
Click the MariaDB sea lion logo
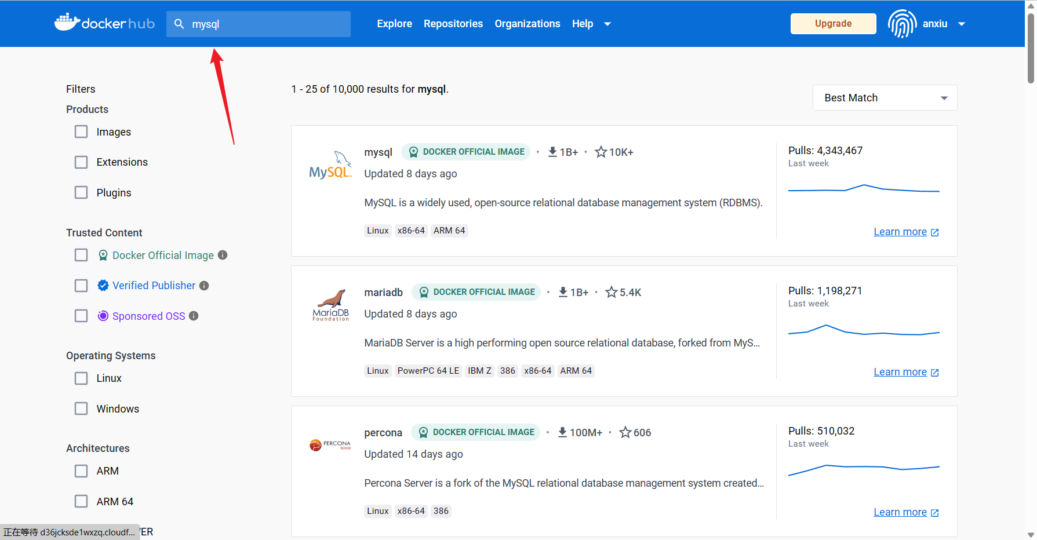tap(330, 305)
